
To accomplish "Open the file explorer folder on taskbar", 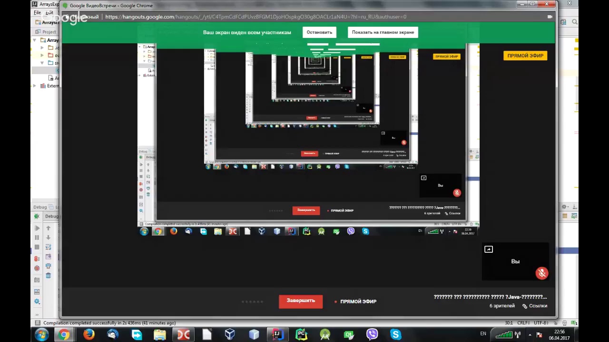I will click(x=159, y=335).
